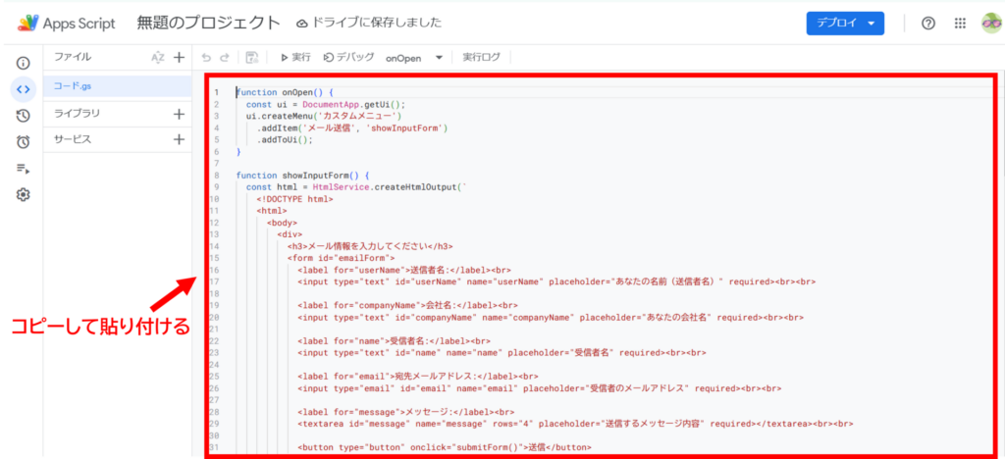The width and height of the screenshot is (1005, 459).
Task: Select the コード.gs file
Action: [118, 85]
